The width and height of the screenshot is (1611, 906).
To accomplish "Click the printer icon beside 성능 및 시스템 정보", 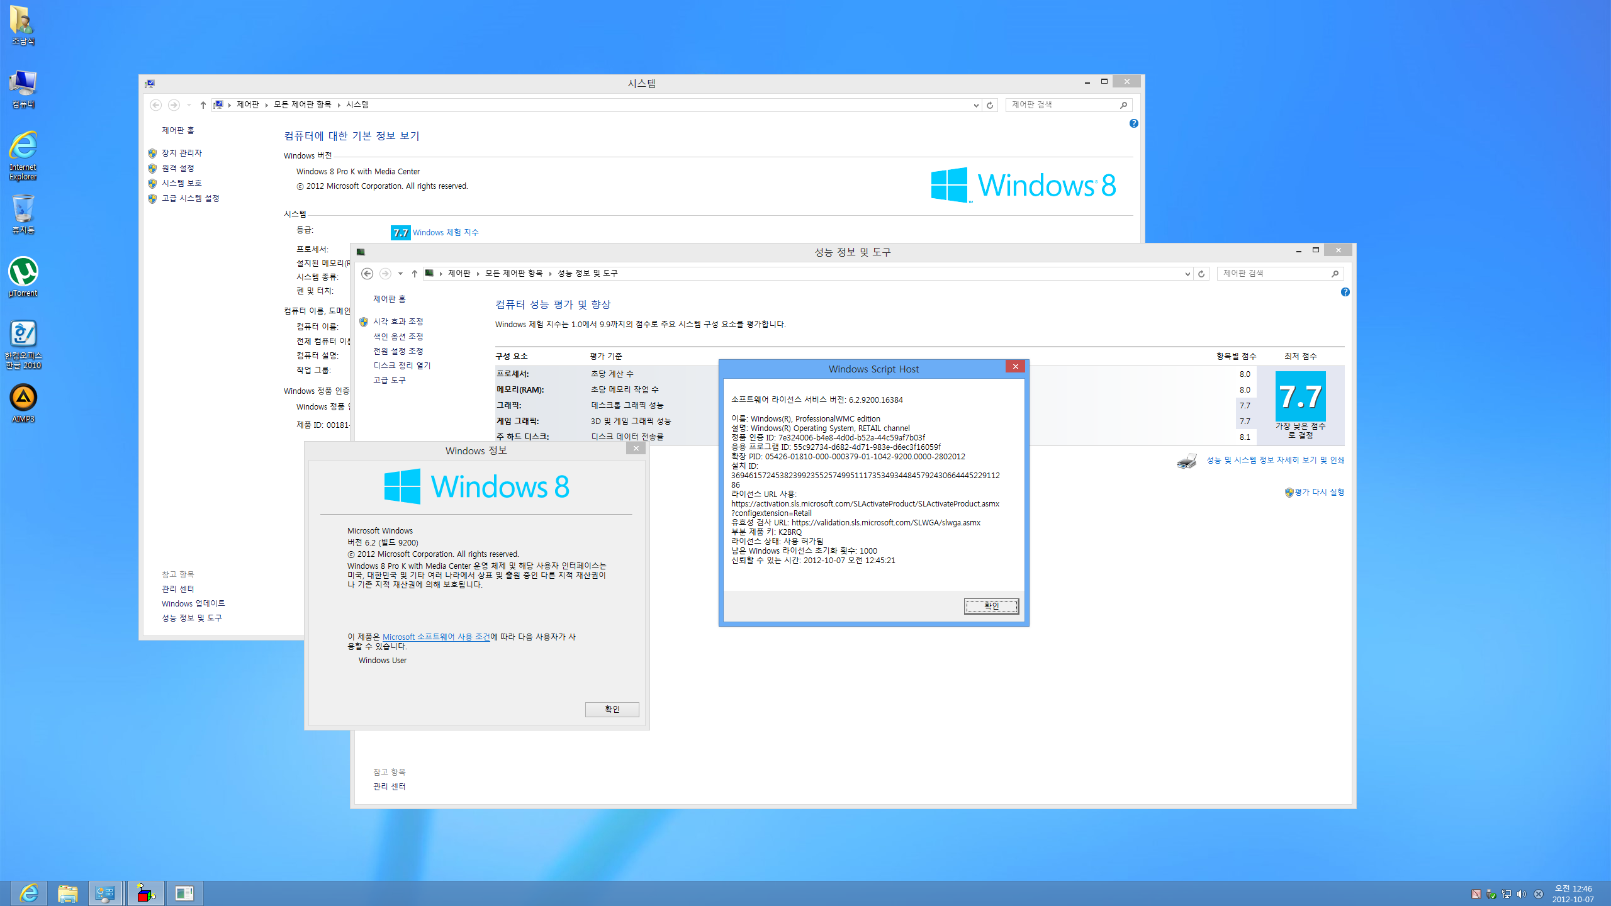I will click(1187, 461).
